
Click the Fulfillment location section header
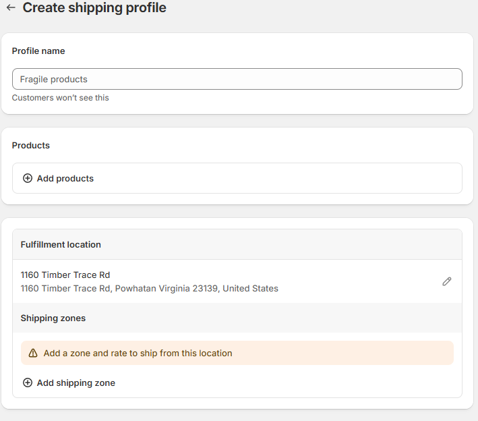(x=61, y=245)
